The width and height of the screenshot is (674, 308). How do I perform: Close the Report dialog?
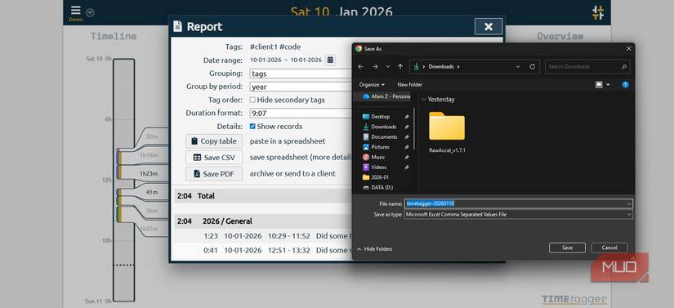[x=489, y=27]
